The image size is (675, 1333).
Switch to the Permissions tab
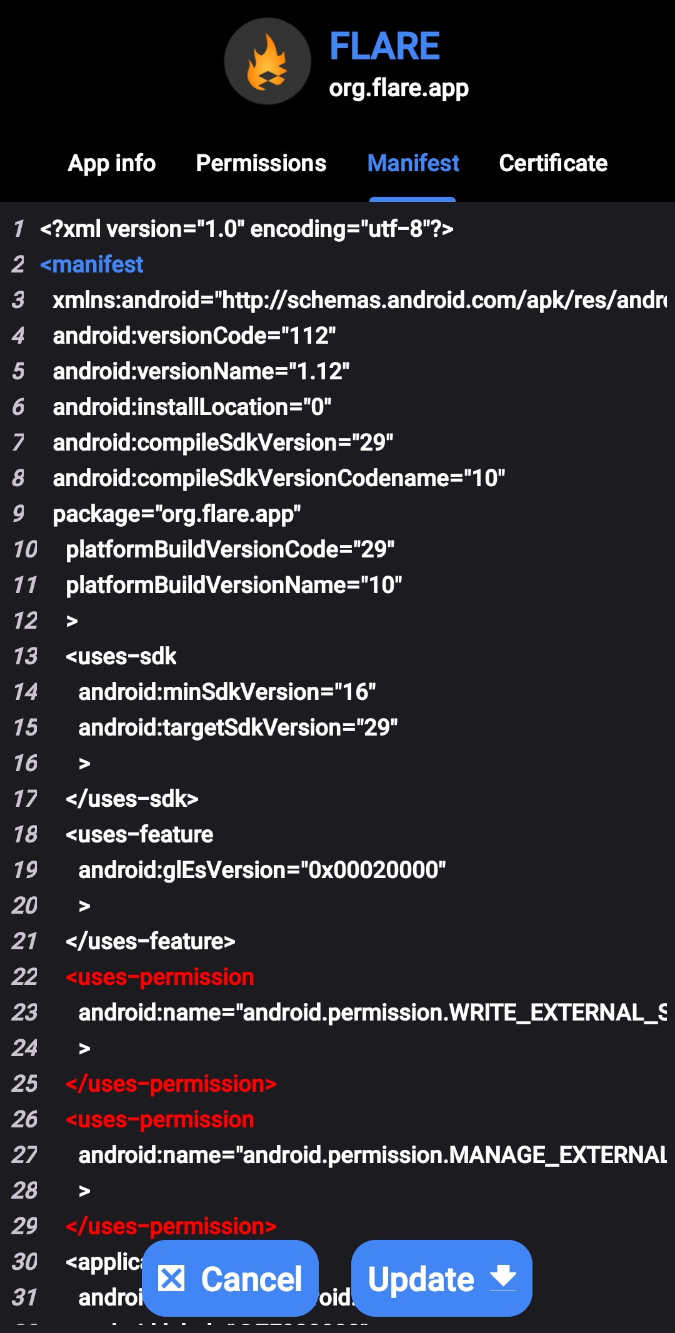tap(261, 163)
